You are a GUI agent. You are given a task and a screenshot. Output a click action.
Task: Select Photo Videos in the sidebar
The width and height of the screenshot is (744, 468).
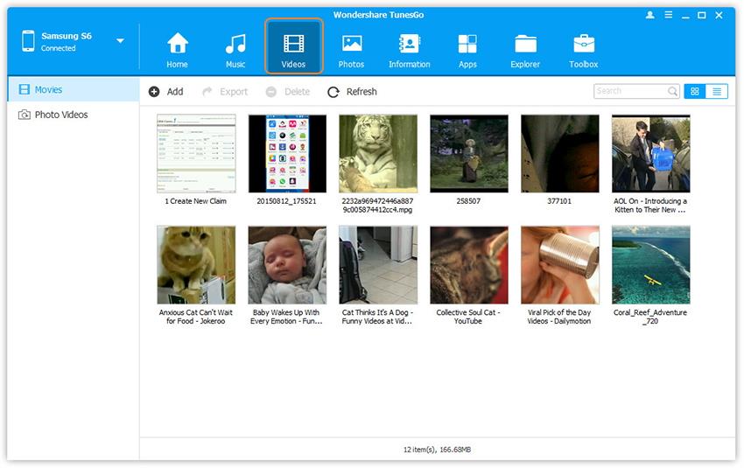pyautogui.click(x=60, y=115)
